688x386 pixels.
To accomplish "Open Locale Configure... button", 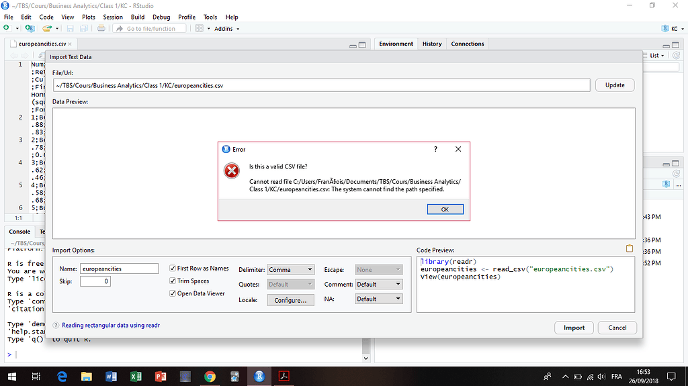I will (x=290, y=300).
